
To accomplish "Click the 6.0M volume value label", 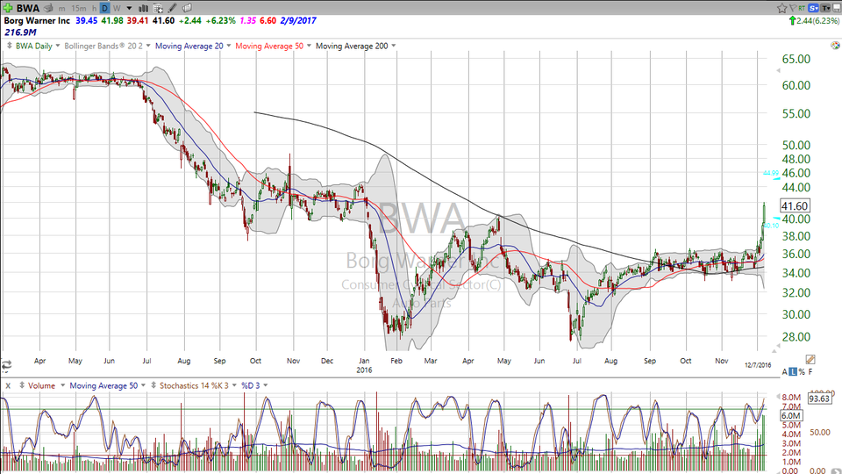I will [x=791, y=415].
